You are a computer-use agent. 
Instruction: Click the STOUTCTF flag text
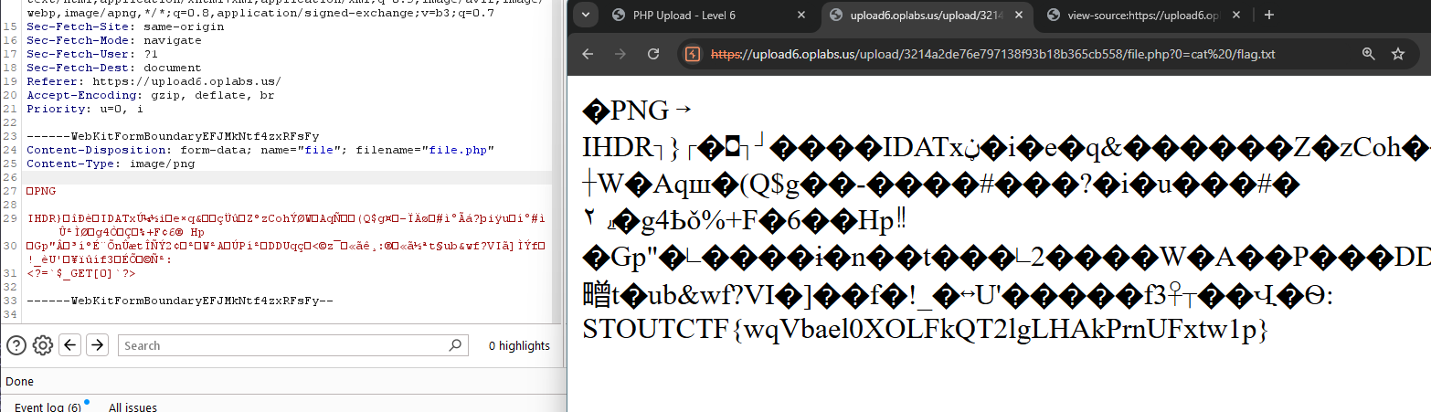pyautogui.click(x=925, y=328)
